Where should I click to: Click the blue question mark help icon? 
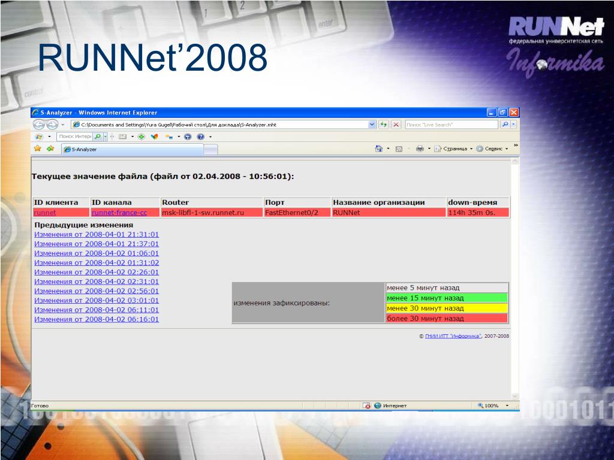coord(200,137)
